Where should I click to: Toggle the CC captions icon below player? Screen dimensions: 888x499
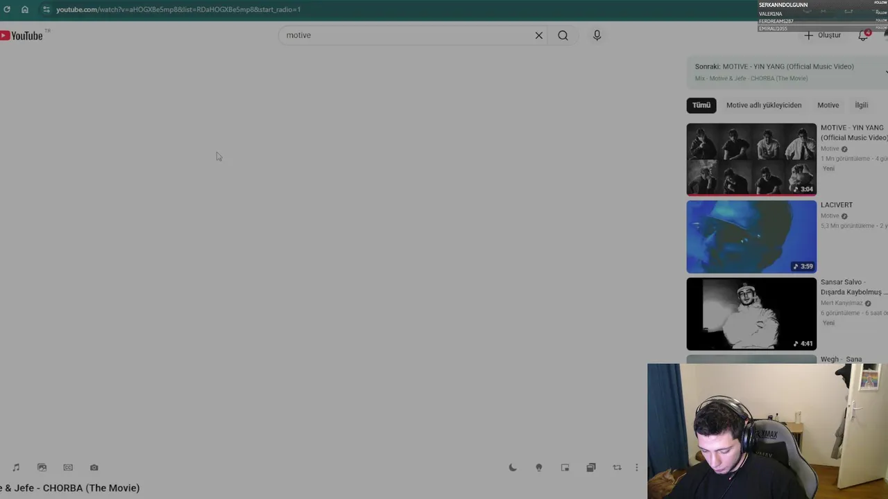68,468
